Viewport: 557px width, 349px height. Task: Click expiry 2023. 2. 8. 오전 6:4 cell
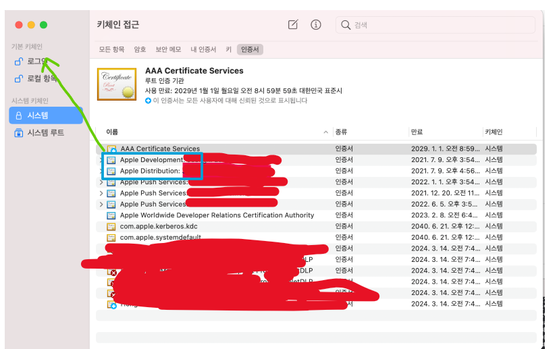444,215
